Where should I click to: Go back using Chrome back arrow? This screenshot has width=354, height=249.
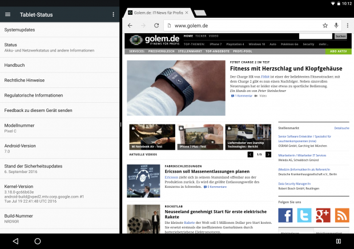pyautogui.click(x=130, y=26)
